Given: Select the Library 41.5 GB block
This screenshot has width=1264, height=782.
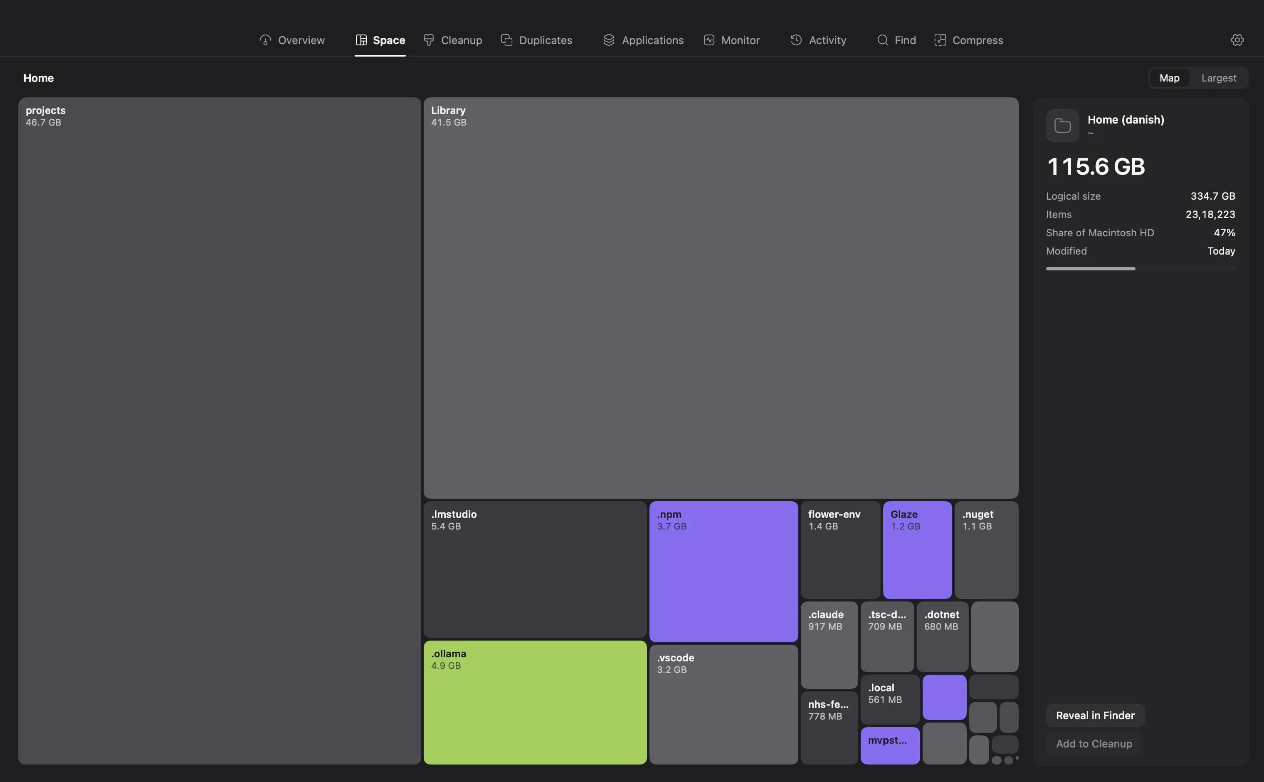Looking at the screenshot, I should (721, 298).
